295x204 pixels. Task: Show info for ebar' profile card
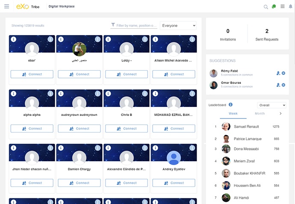(13, 39)
